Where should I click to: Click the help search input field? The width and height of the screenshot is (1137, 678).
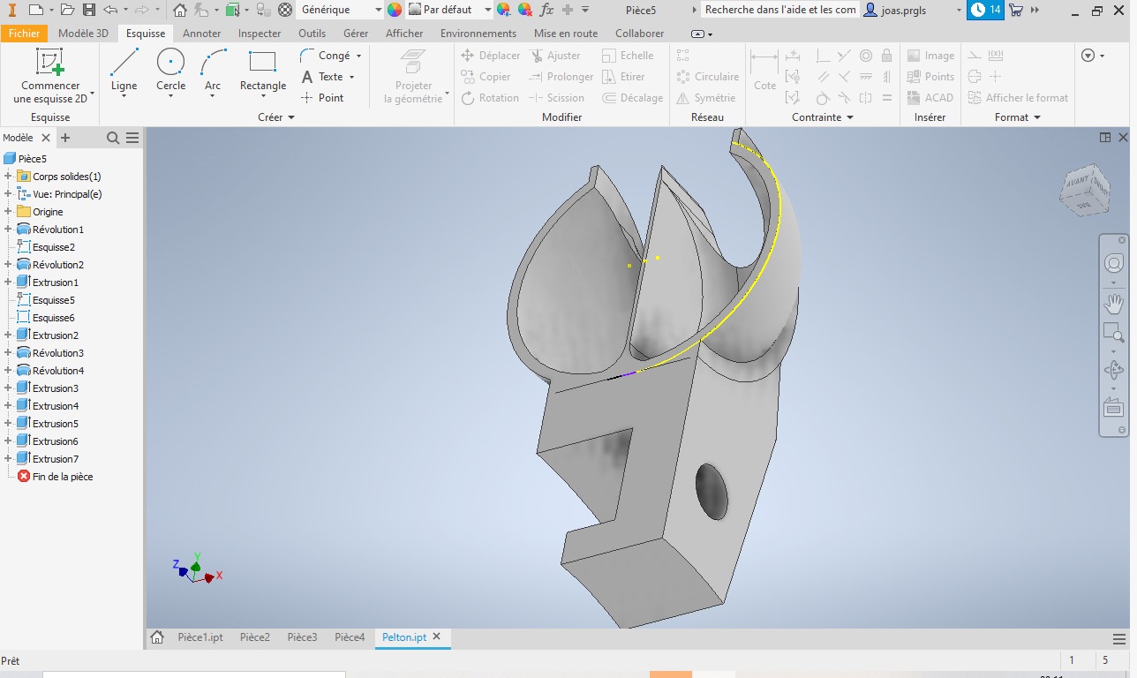(779, 10)
